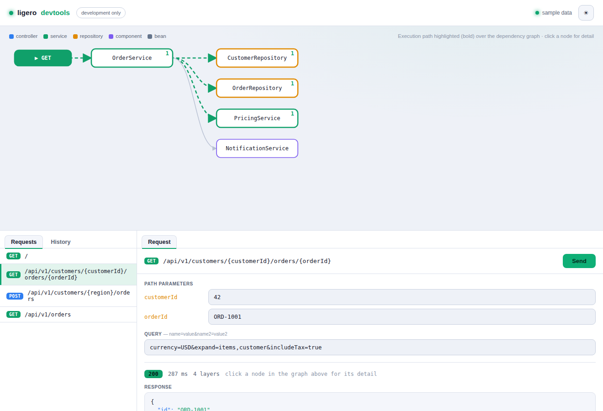This screenshot has height=411, width=603.
Task: Click the orderId input field
Action: coord(402,317)
